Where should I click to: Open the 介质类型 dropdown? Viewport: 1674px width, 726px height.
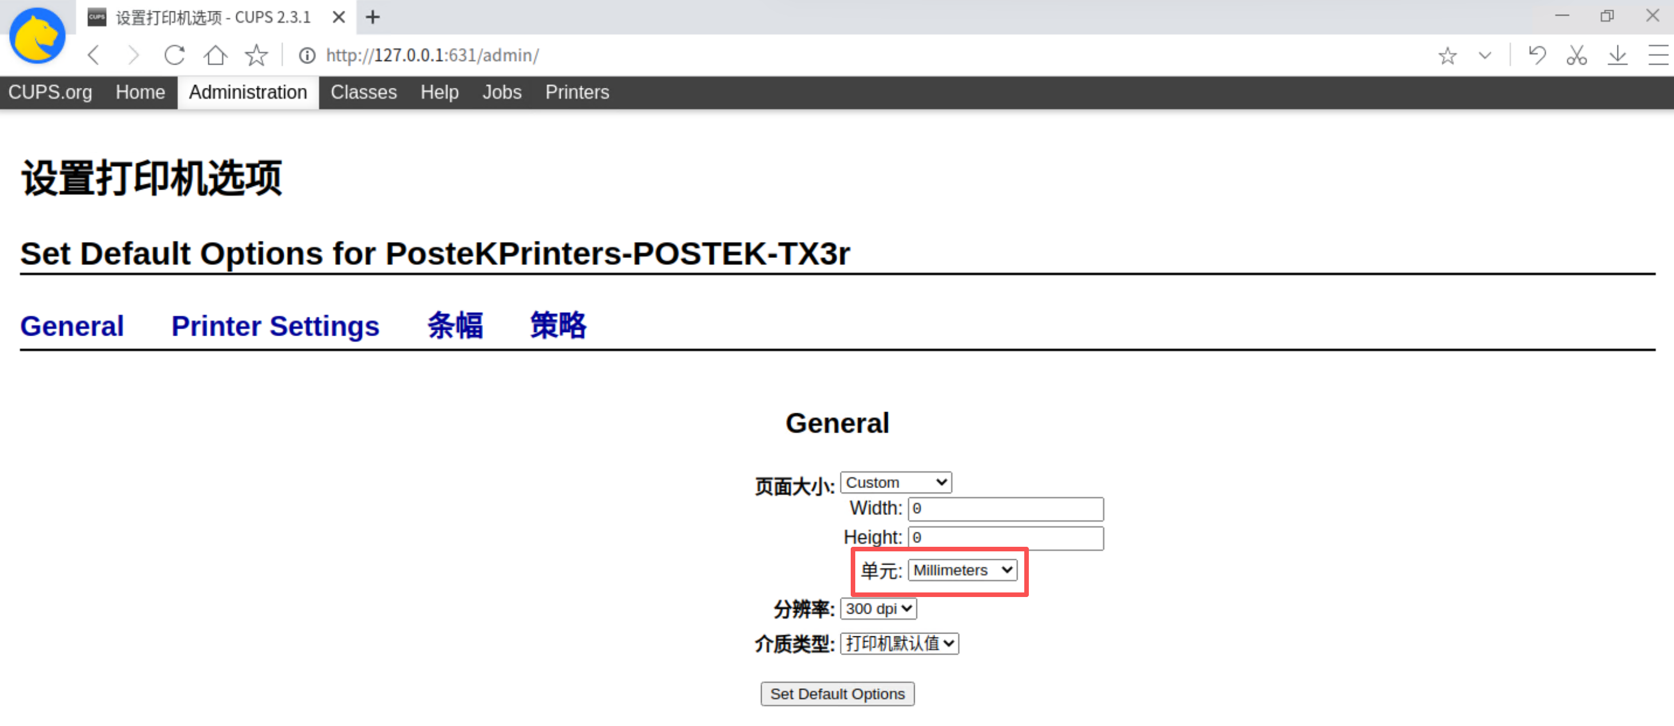(899, 644)
